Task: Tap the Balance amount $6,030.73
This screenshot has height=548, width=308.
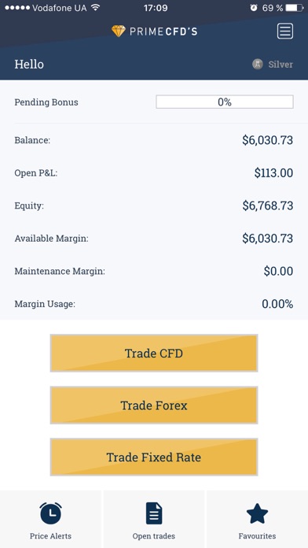Action: (268, 140)
